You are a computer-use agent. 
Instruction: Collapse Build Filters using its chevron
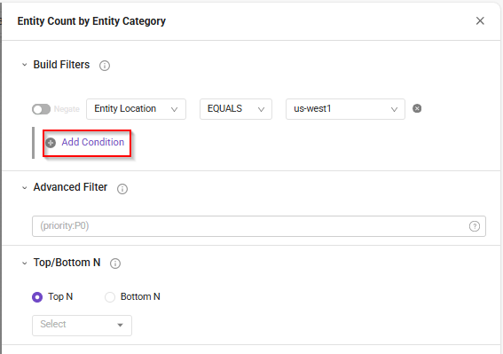[24, 65]
